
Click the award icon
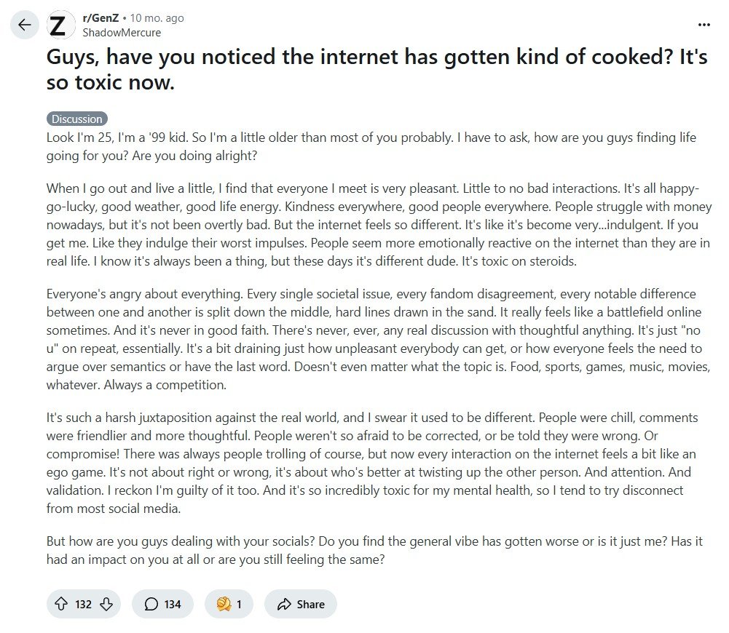pyautogui.click(x=224, y=604)
